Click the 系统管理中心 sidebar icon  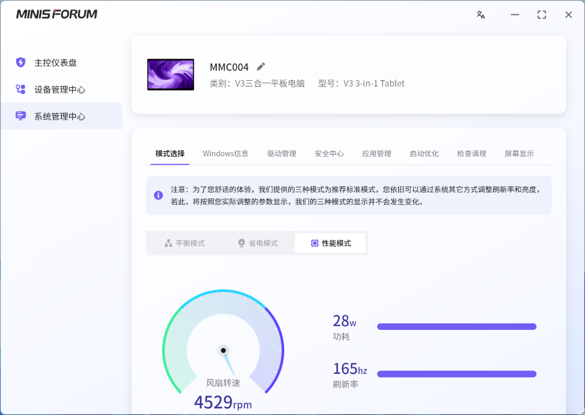20,116
